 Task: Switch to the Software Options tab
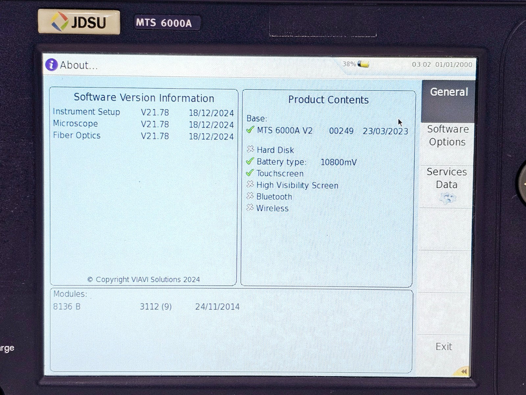447,136
